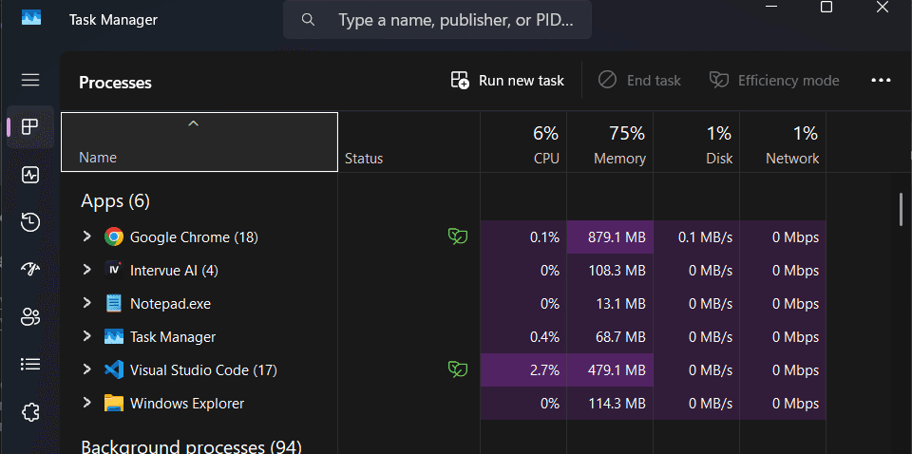Select the Google Chrome (18) row name
Screen dimensions: 912x454
pyautogui.click(x=194, y=237)
